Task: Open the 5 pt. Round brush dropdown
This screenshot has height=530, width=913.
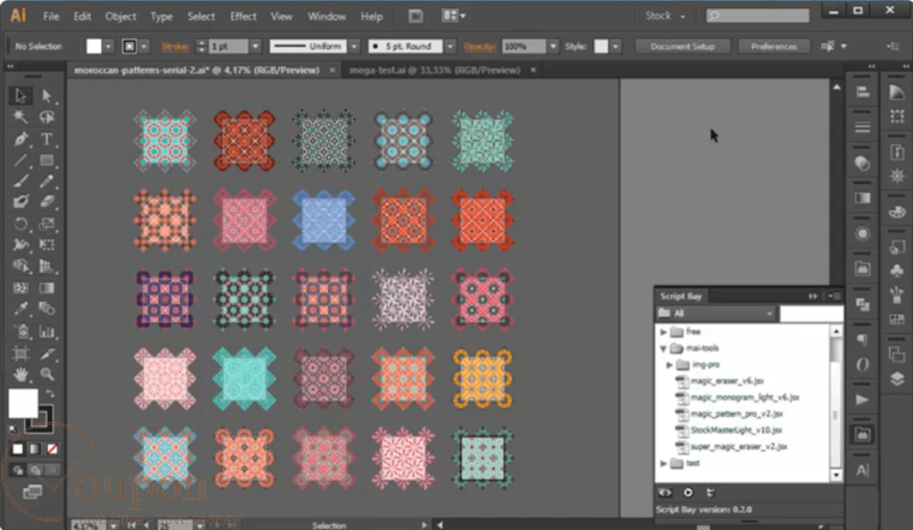Action: [x=450, y=46]
